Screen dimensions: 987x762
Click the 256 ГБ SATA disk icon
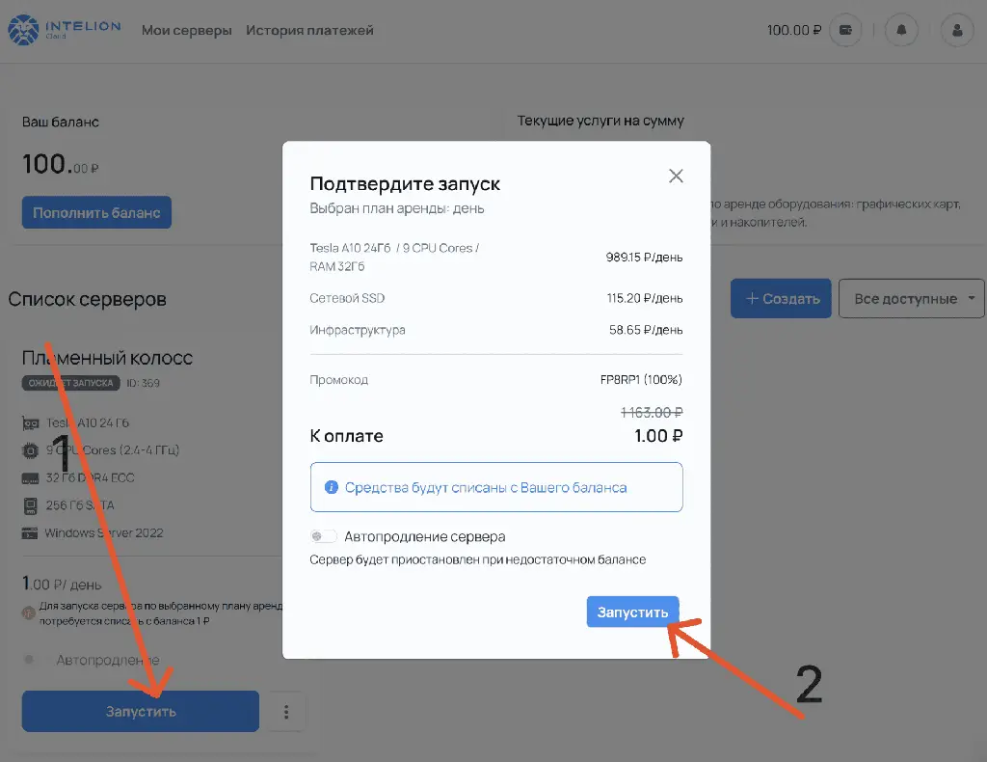point(29,505)
